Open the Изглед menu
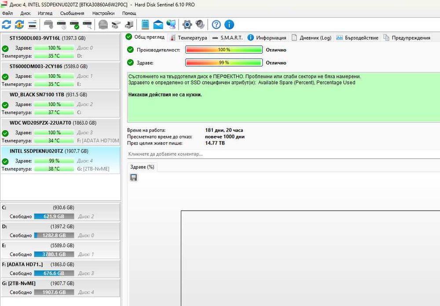 click(45, 13)
